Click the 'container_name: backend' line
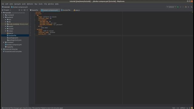The height and width of the screenshot is (109, 194). click(x=46, y=32)
